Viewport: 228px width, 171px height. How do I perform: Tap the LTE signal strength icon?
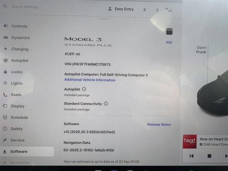pos(169,10)
